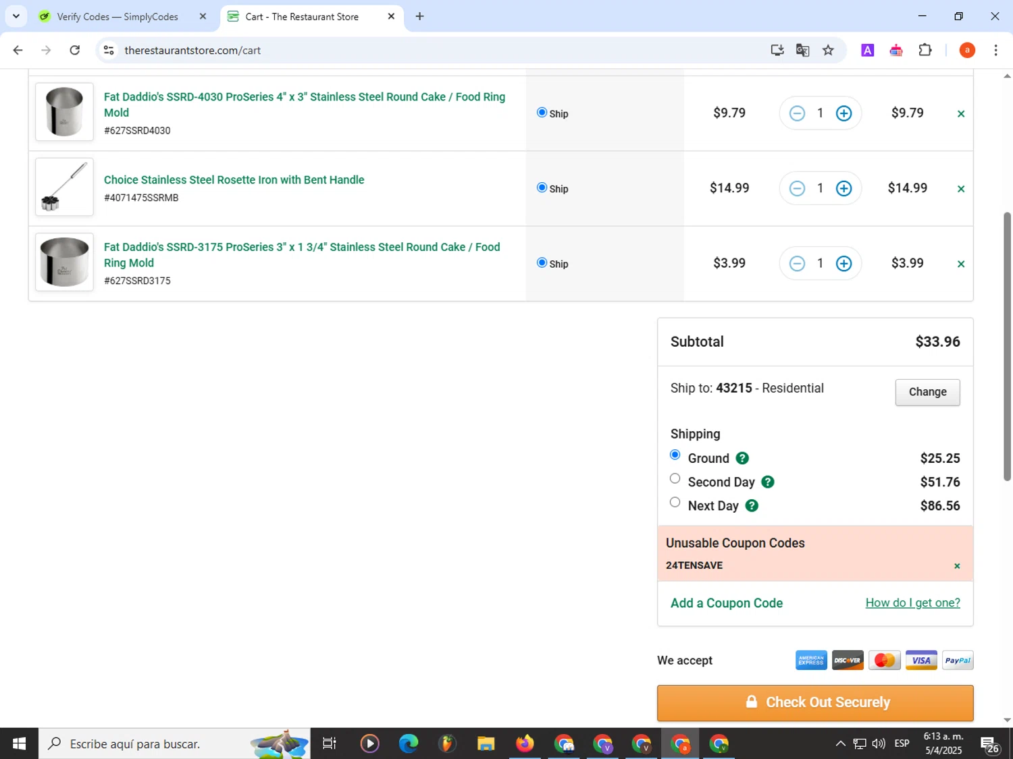This screenshot has width=1013, height=759.
Task: Close the Verify Codes tab
Action: (x=203, y=17)
